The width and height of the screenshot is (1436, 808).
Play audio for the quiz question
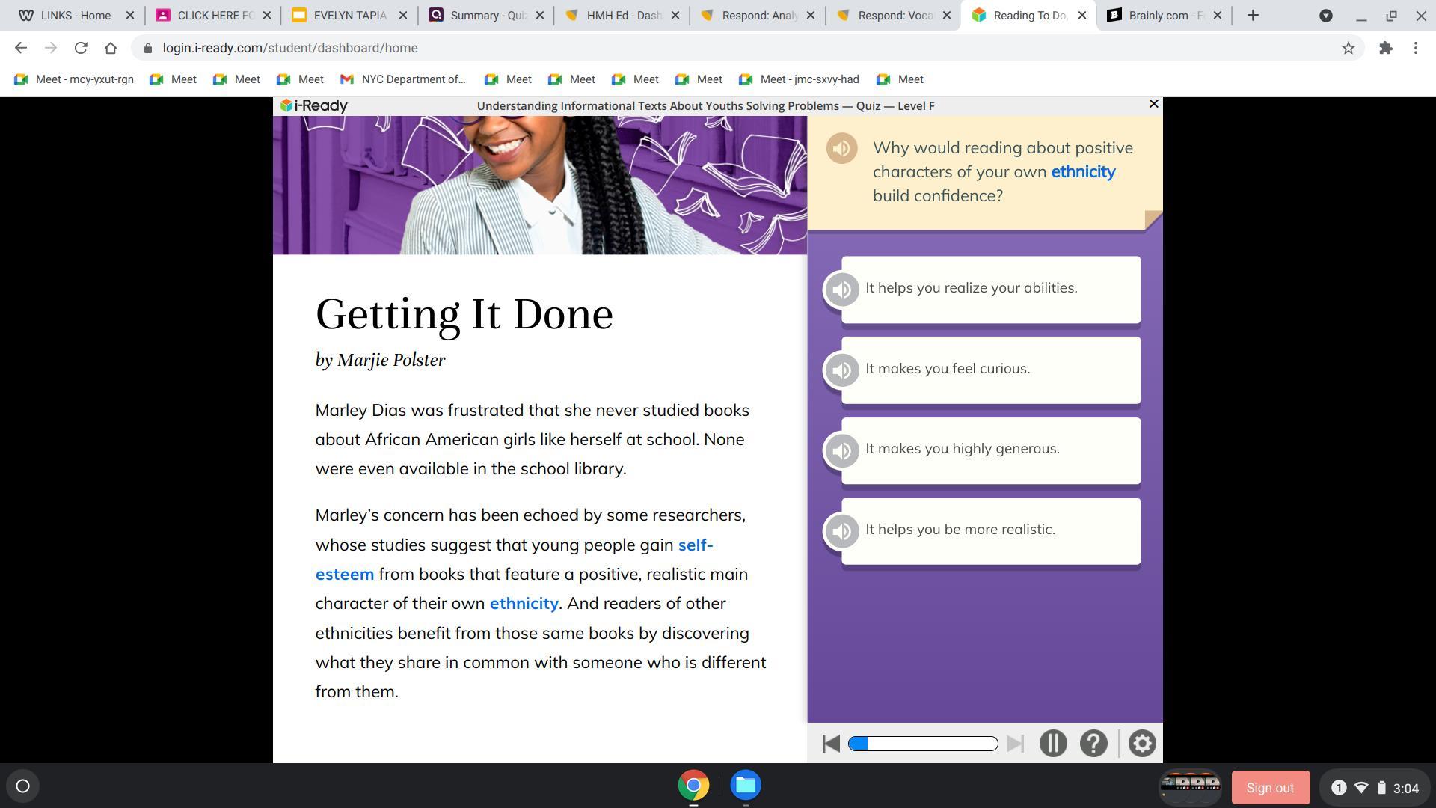(841, 148)
